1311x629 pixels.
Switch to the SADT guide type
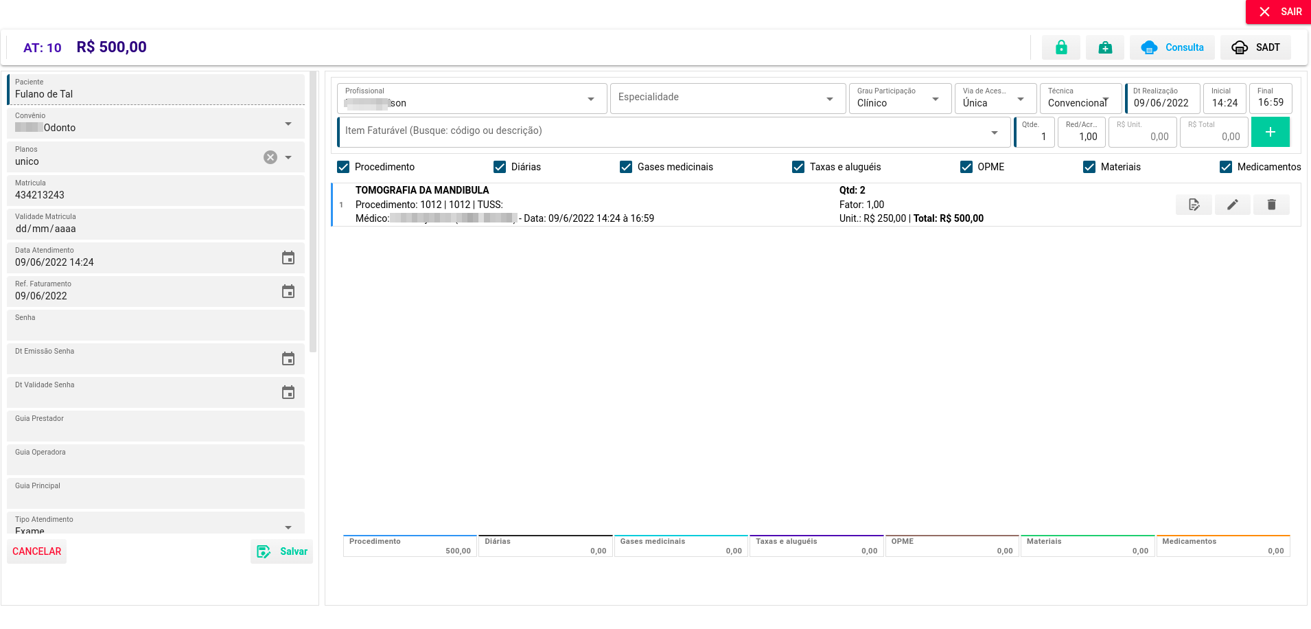(1255, 47)
